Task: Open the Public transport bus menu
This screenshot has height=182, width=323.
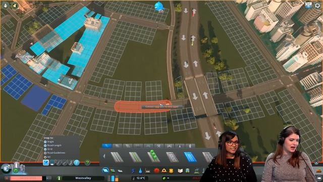Action: (x=188, y=171)
